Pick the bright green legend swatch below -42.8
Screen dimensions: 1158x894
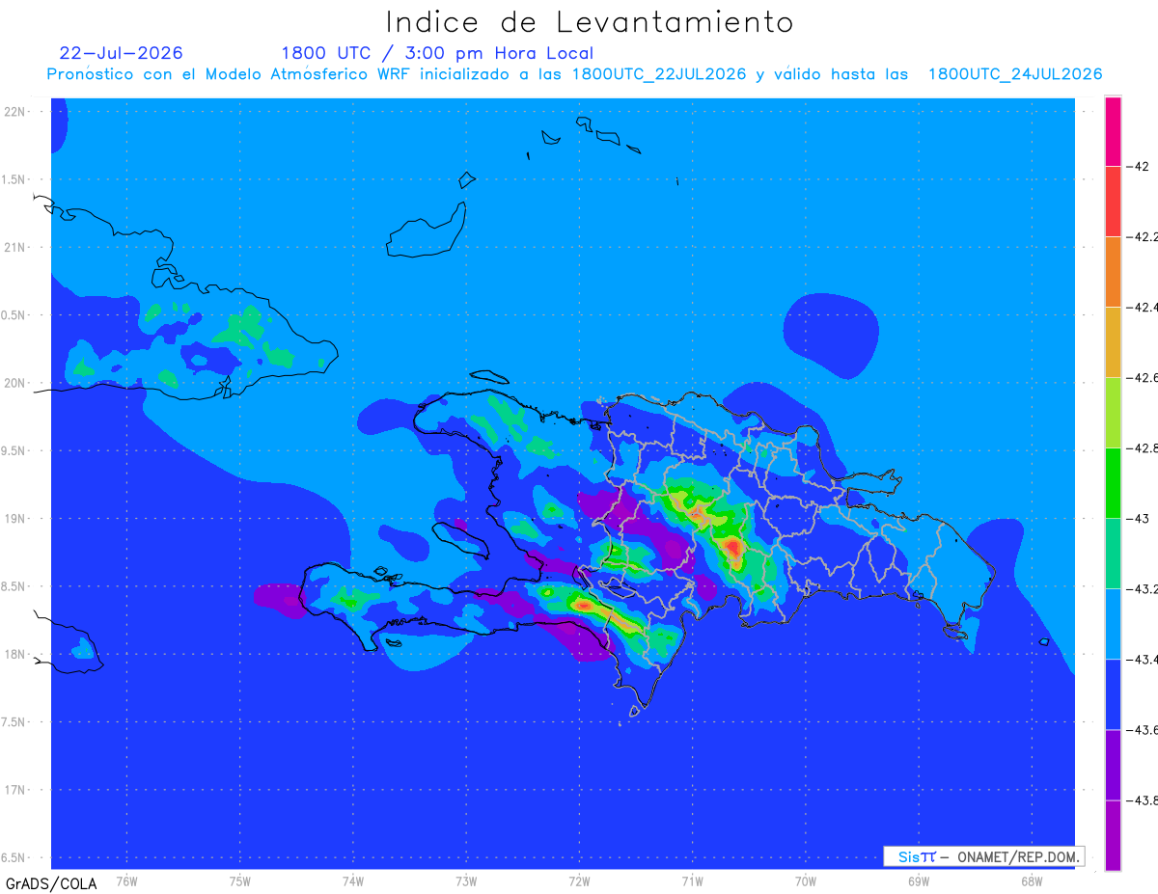click(x=1113, y=482)
